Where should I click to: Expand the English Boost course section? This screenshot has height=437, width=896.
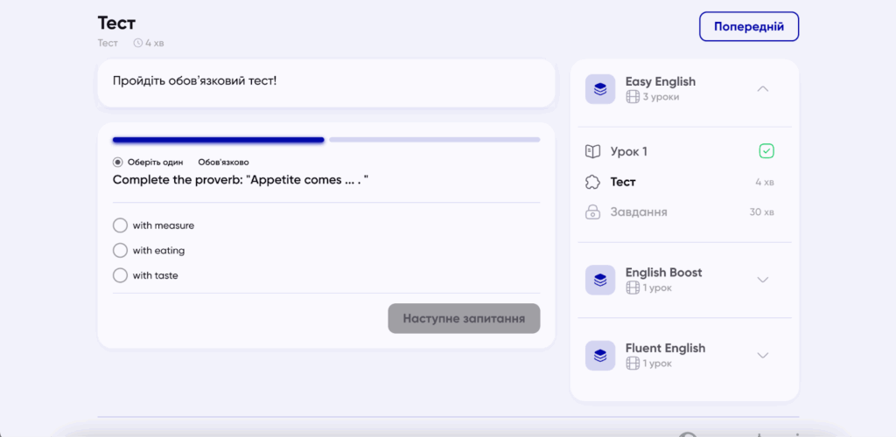click(x=762, y=280)
